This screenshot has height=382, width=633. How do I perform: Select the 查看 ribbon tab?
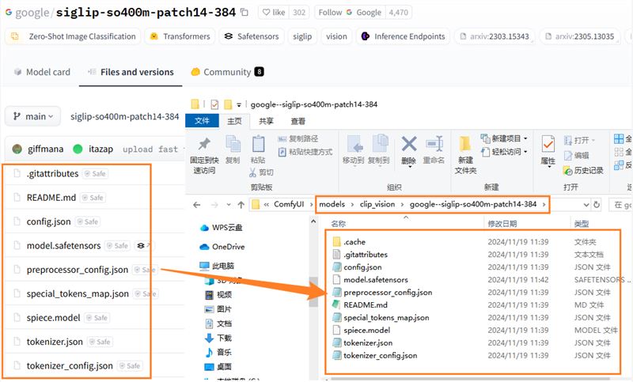tap(298, 120)
